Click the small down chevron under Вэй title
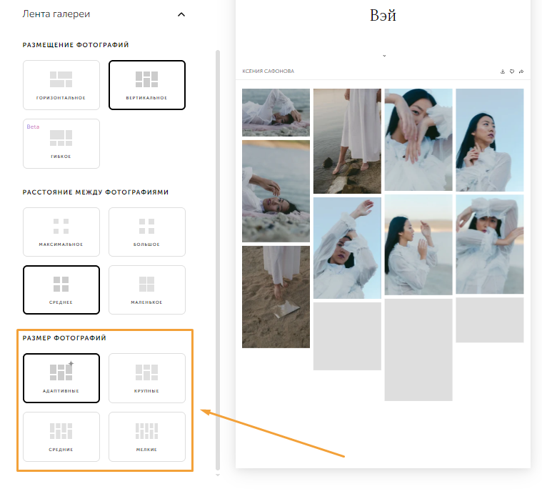Screen dimensions: 542x494 click(x=384, y=56)
